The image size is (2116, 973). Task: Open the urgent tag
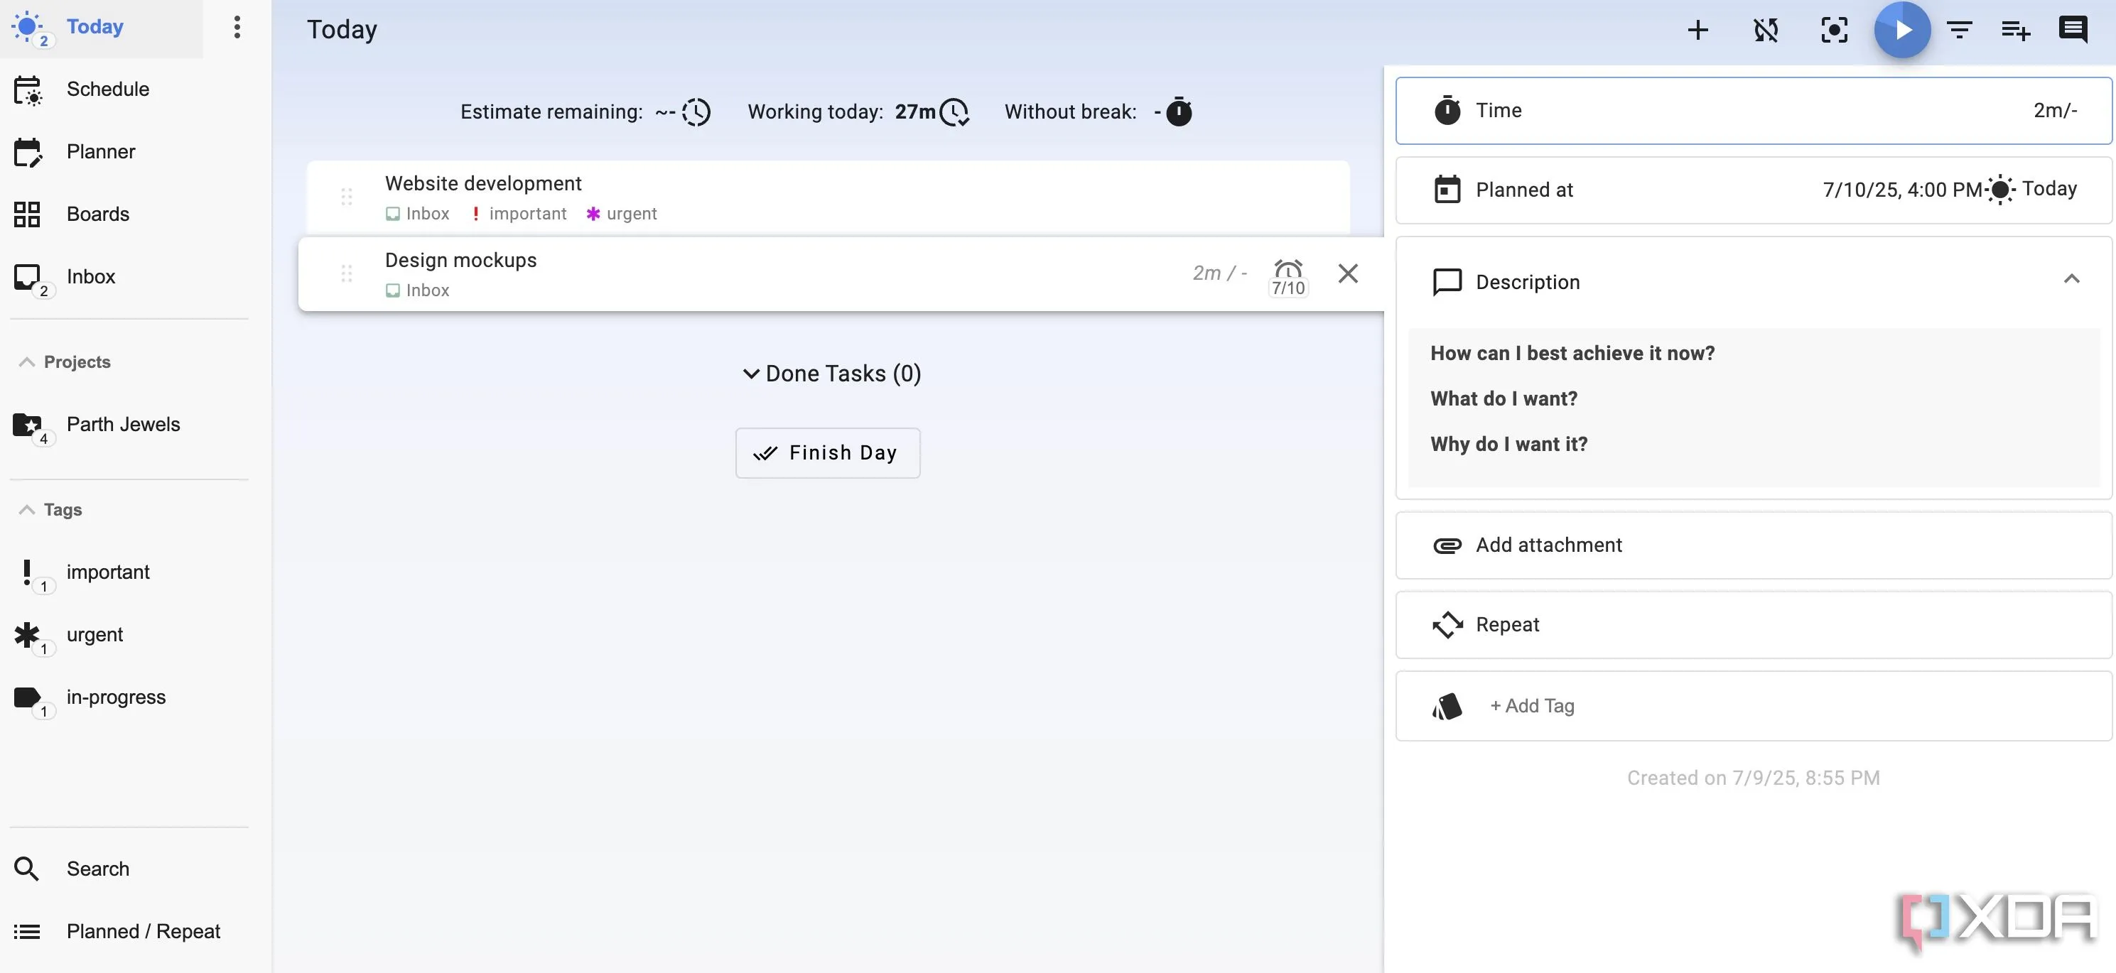[x=95, y=635]
